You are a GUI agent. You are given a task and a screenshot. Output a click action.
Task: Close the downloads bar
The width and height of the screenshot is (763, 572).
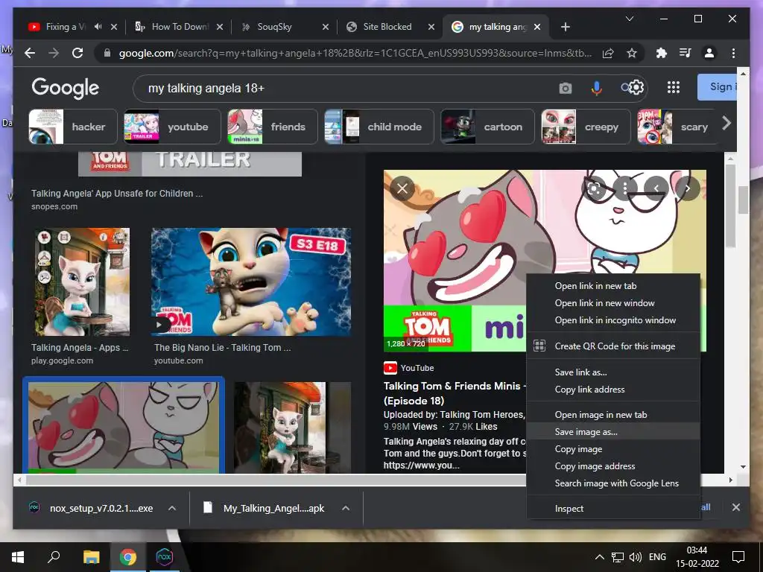[x=735, y=507]
